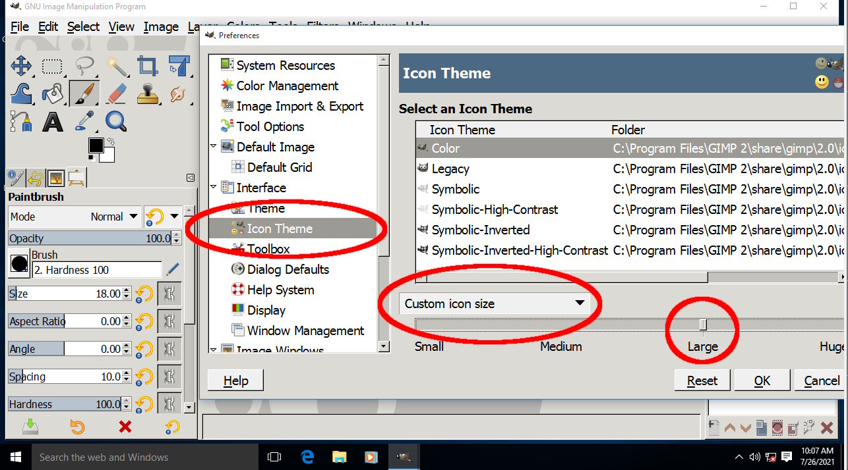Reset Size to brush default
This screenshot has width=848, height=470.
(x=144, y=294)
